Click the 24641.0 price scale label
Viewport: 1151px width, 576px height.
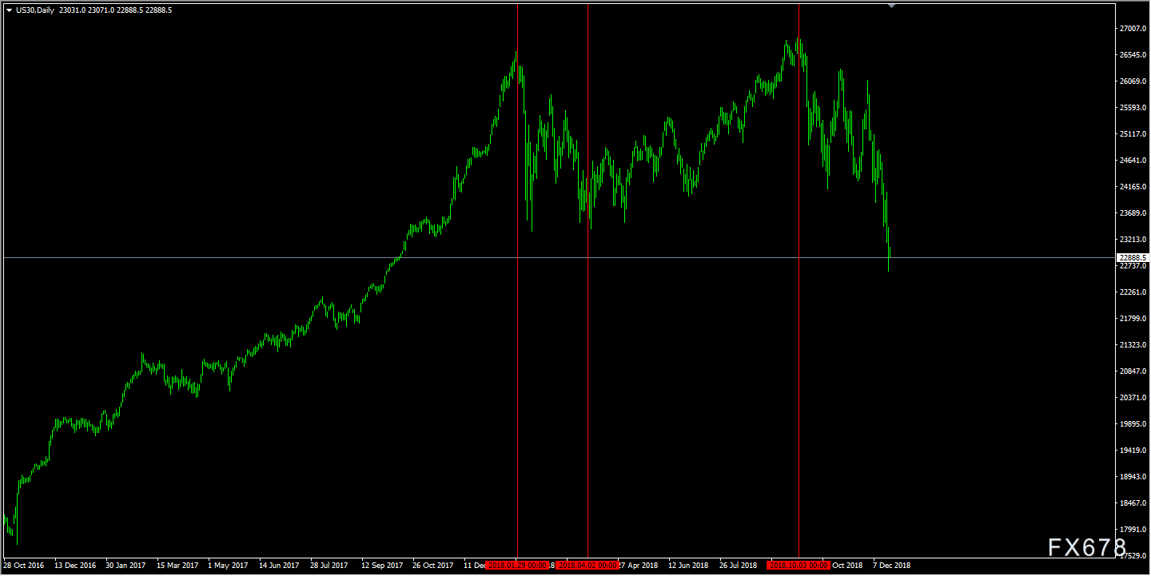(1133, 161)
